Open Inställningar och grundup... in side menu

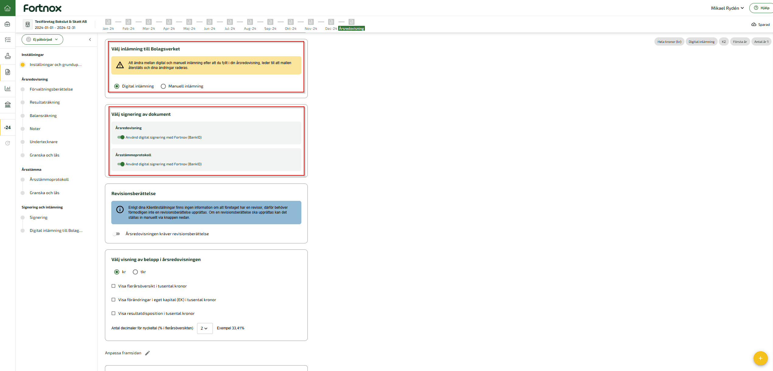point(56,65)
